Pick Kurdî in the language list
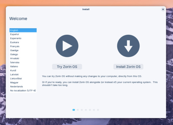173x125 pixels. (x=23, y=70)
